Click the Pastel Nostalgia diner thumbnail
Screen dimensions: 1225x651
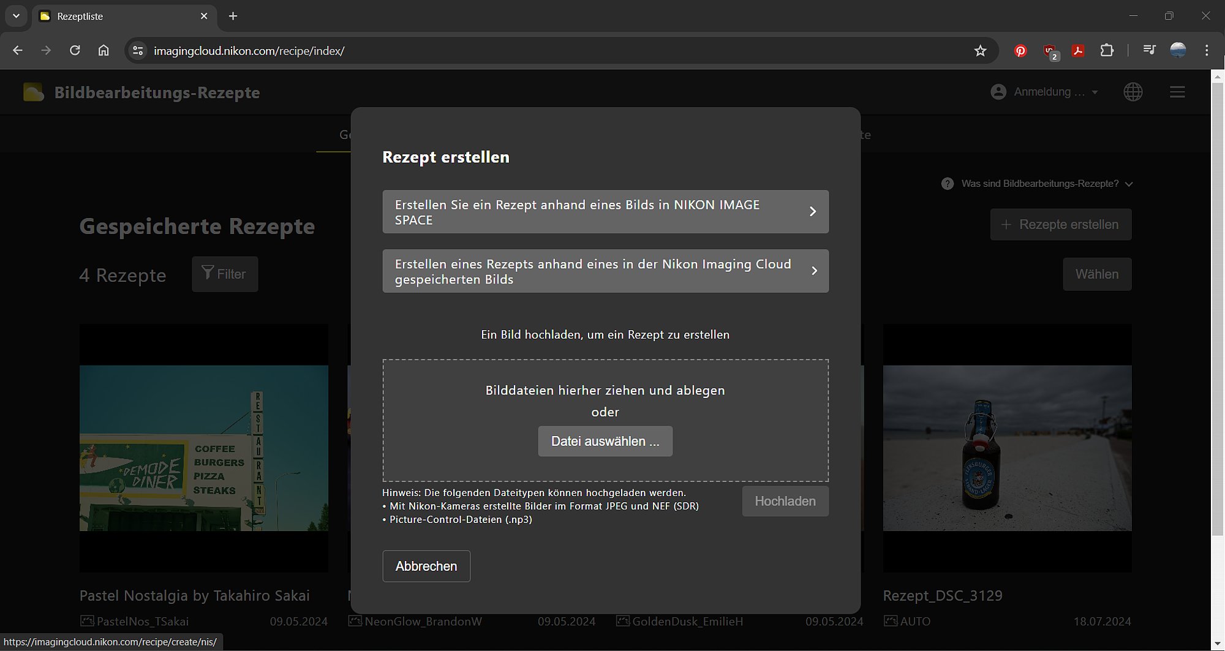click(203, 448)
